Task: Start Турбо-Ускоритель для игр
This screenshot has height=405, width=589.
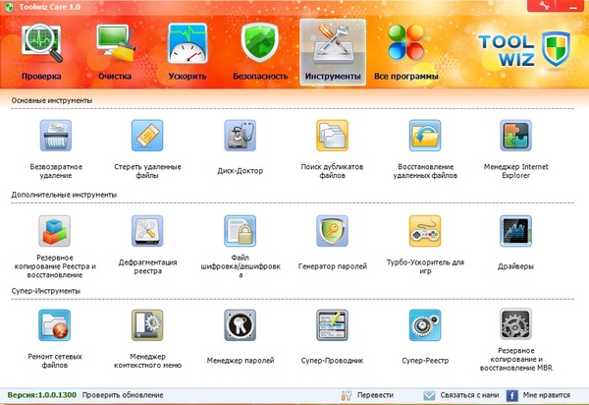Action: point(424,232)
